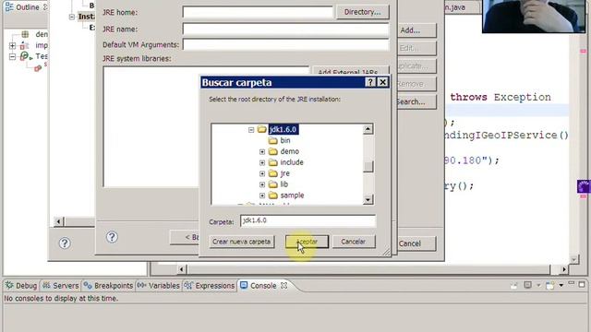The image size is (591, 332).
Task: Click Cancelar in Buscar carpeta dialog
Action: pyautogui.click(x=353, y=242)
